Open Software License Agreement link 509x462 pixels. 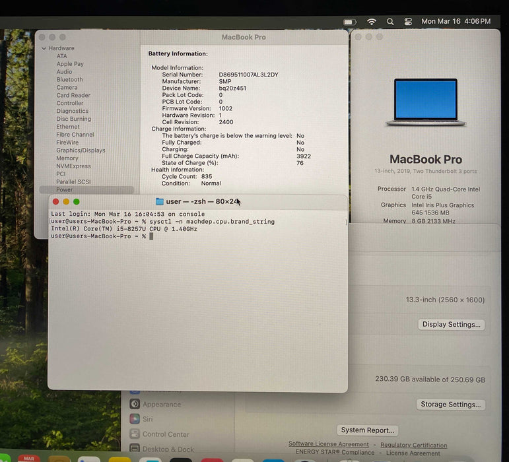tap(329, 444)
